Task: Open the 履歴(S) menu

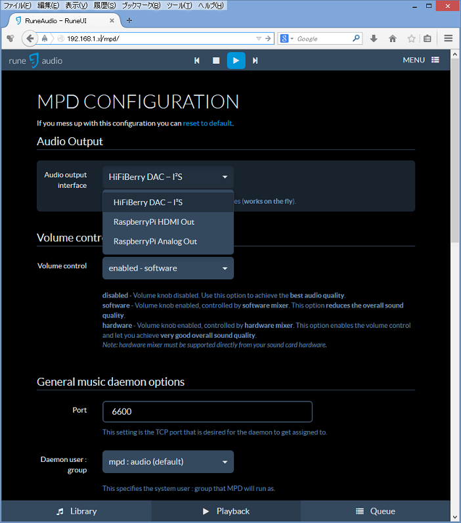Action: [x=104, y=5]
